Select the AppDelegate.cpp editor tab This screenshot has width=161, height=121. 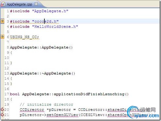(x=19, y=4)
